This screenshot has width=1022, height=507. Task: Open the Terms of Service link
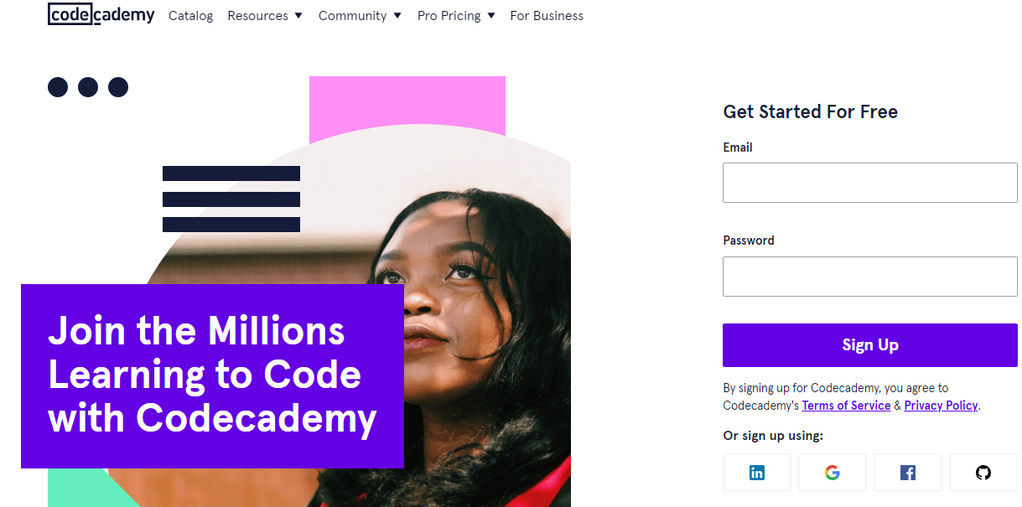846,406
